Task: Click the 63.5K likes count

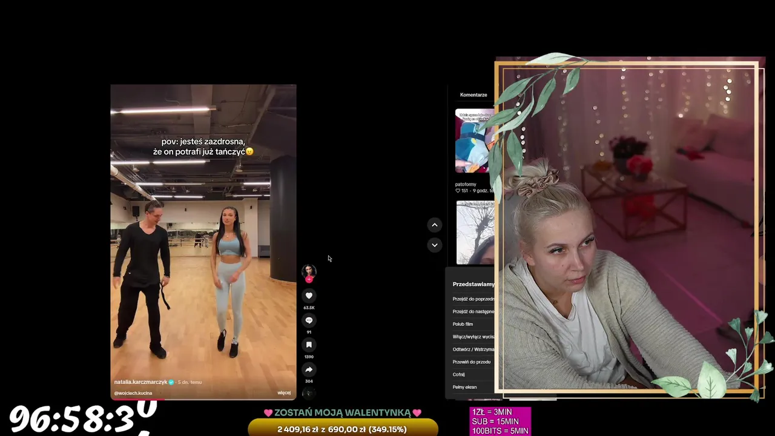Action: tap(309, 308)
